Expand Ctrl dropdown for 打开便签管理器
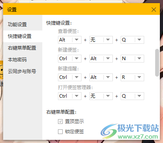This screenshot has width=163, height=143. pyautogui.click(x=70, y=96)
